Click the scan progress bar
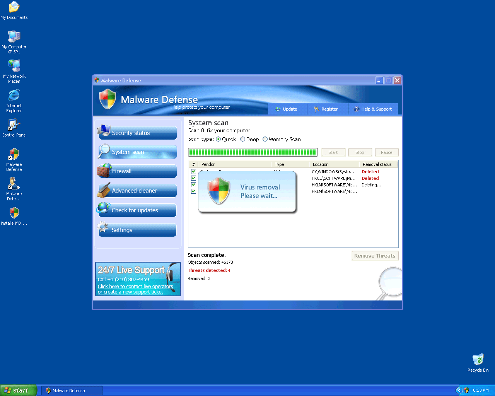The height and width of the screenshot is (396, 495). coord(253,152)
